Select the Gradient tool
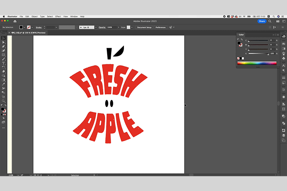This screenshot has height=191, width=287. [3, 80]
